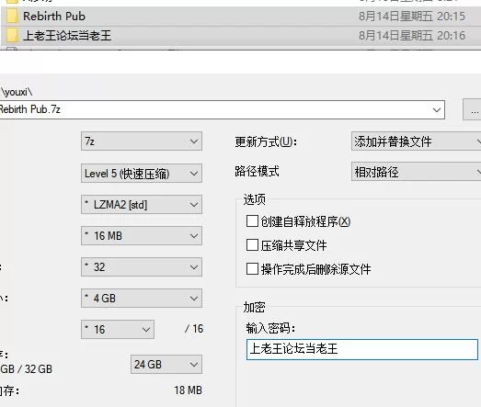Click the 上老王论坛当老王 folder icon

click(12, 35)
